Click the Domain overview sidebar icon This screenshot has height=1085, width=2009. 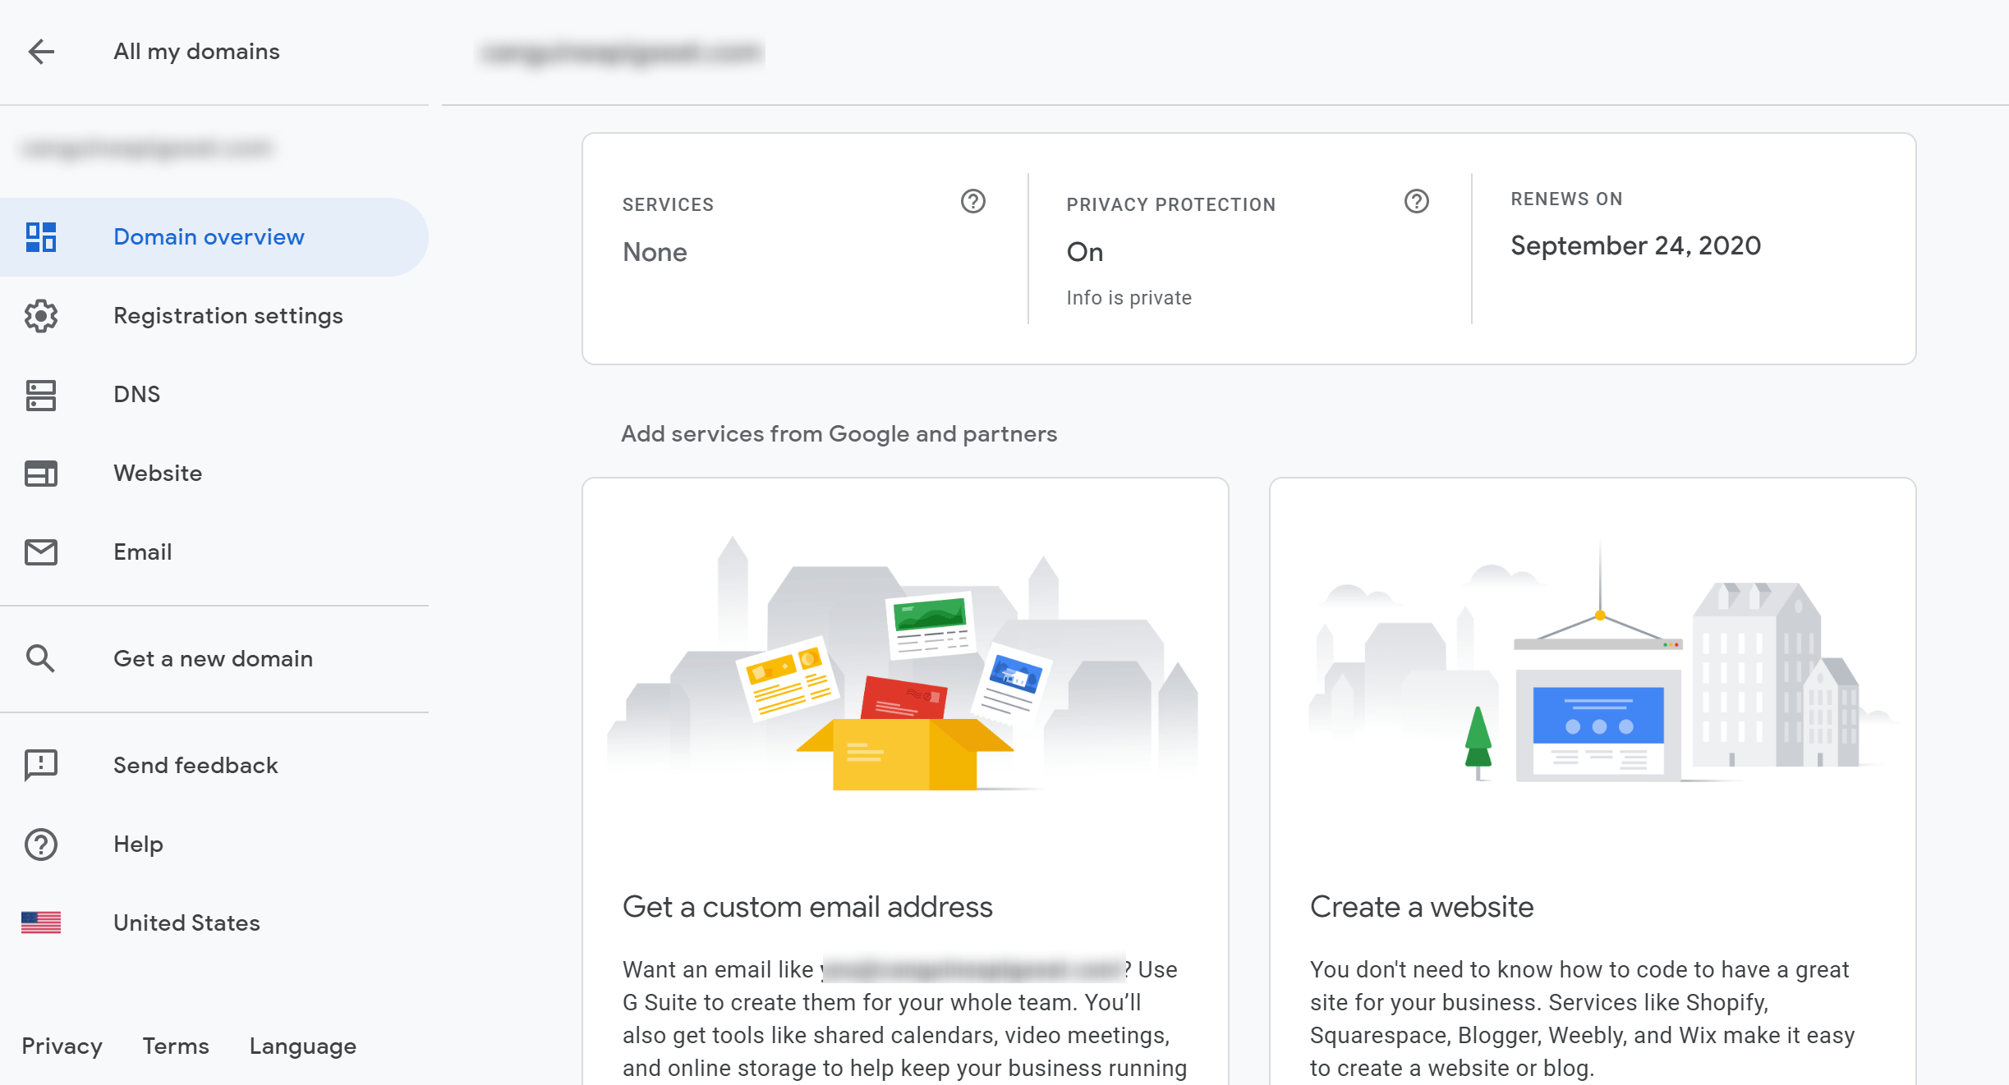pyautogui.click(x=41, y=236)
